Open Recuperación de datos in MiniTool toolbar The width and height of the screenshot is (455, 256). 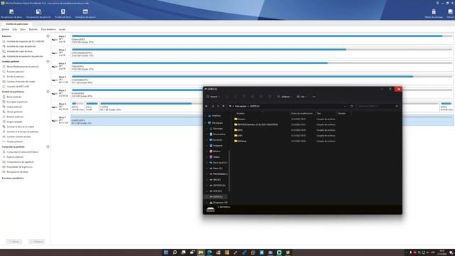[x=11, y=14]
